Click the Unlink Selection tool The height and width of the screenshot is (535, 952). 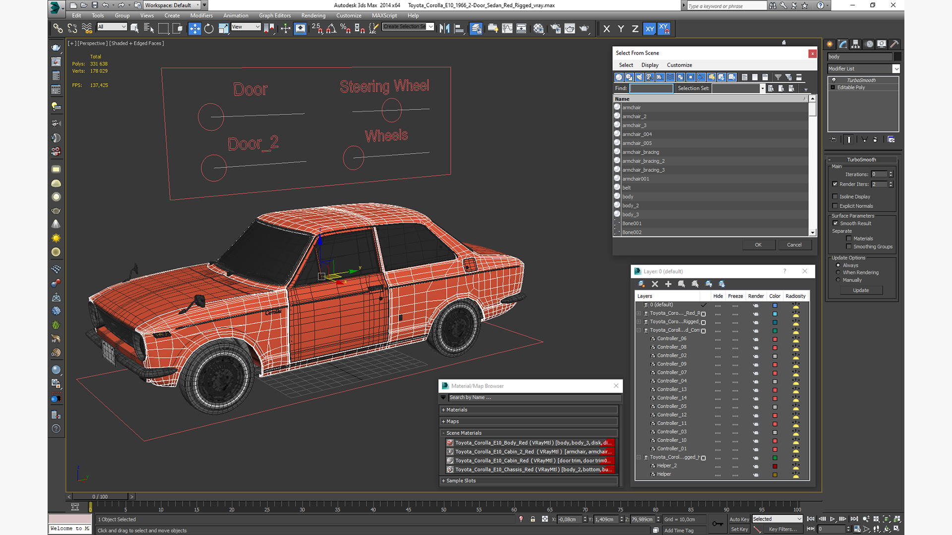click(72, 28)
